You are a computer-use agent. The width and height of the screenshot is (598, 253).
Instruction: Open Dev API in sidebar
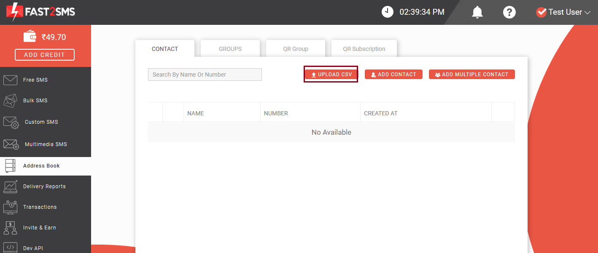33,248
